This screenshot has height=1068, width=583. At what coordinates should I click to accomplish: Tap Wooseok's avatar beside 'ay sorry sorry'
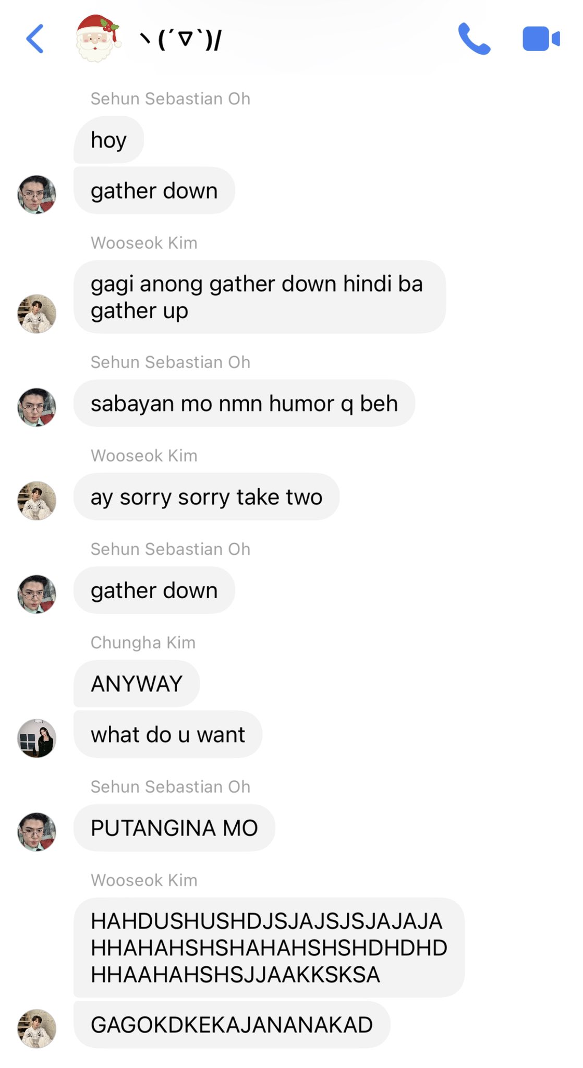click(x=37, y=501)
